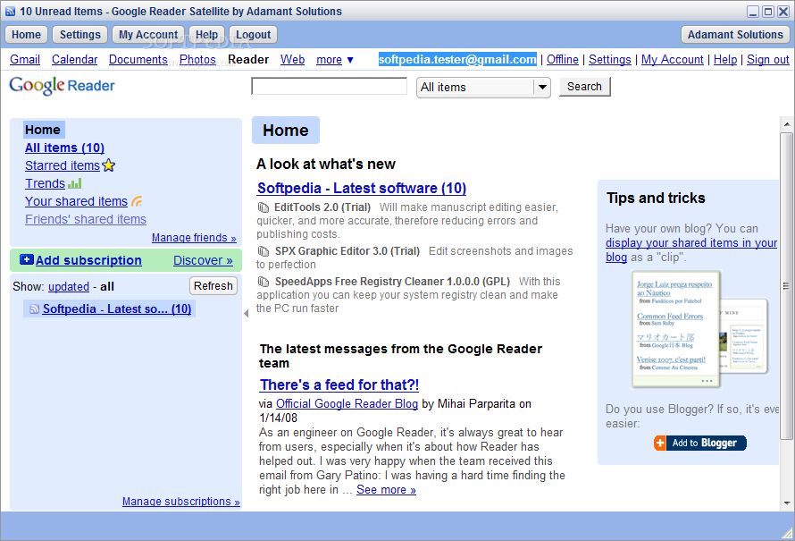Click the feed icon beside Softpedia subscription
795x541 pixels.
34,309
